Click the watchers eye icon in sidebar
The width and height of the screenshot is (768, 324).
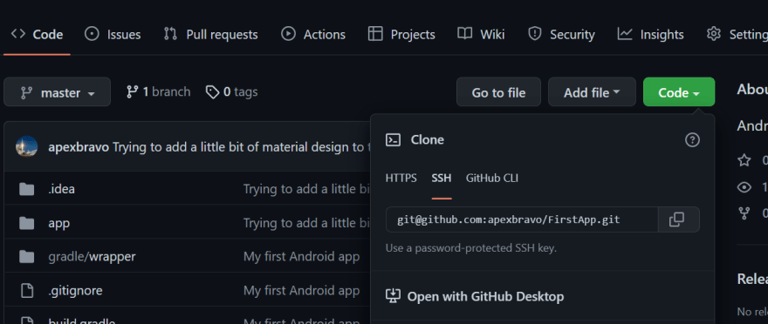click(x=744, y=187)
